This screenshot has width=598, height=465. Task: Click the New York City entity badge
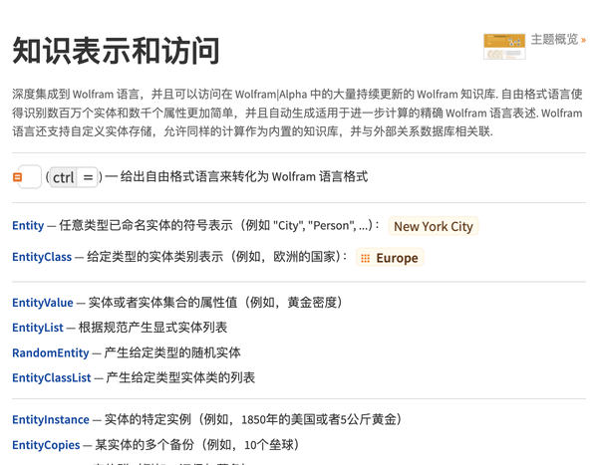coord(434,226)
